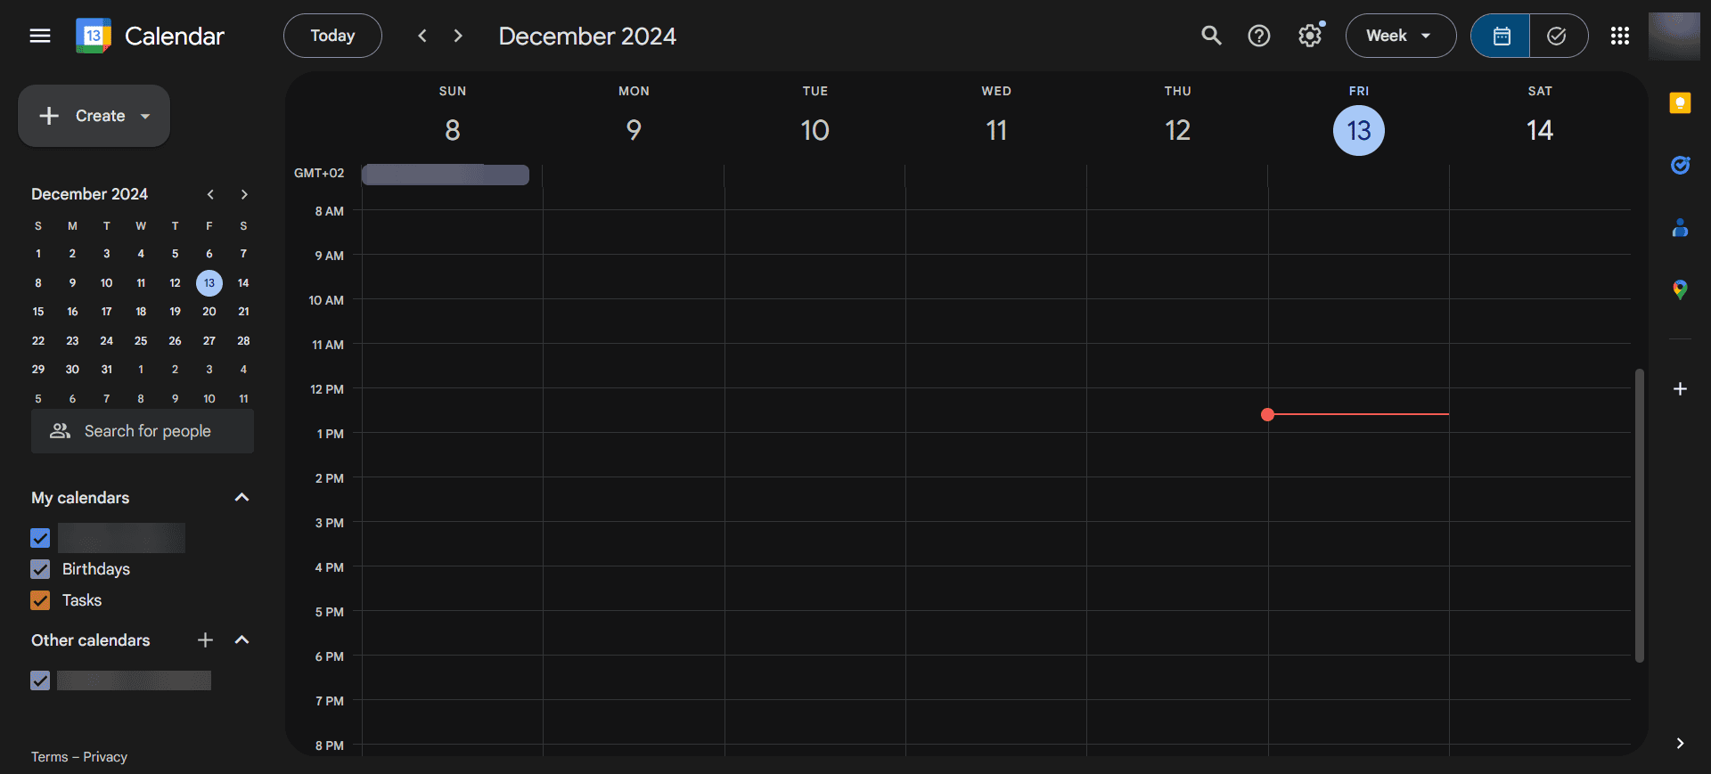Screen dimensions: 1711x774
Task: Uncheck the Tasks calendar checkbox
Action: click(x=40, y=600)
